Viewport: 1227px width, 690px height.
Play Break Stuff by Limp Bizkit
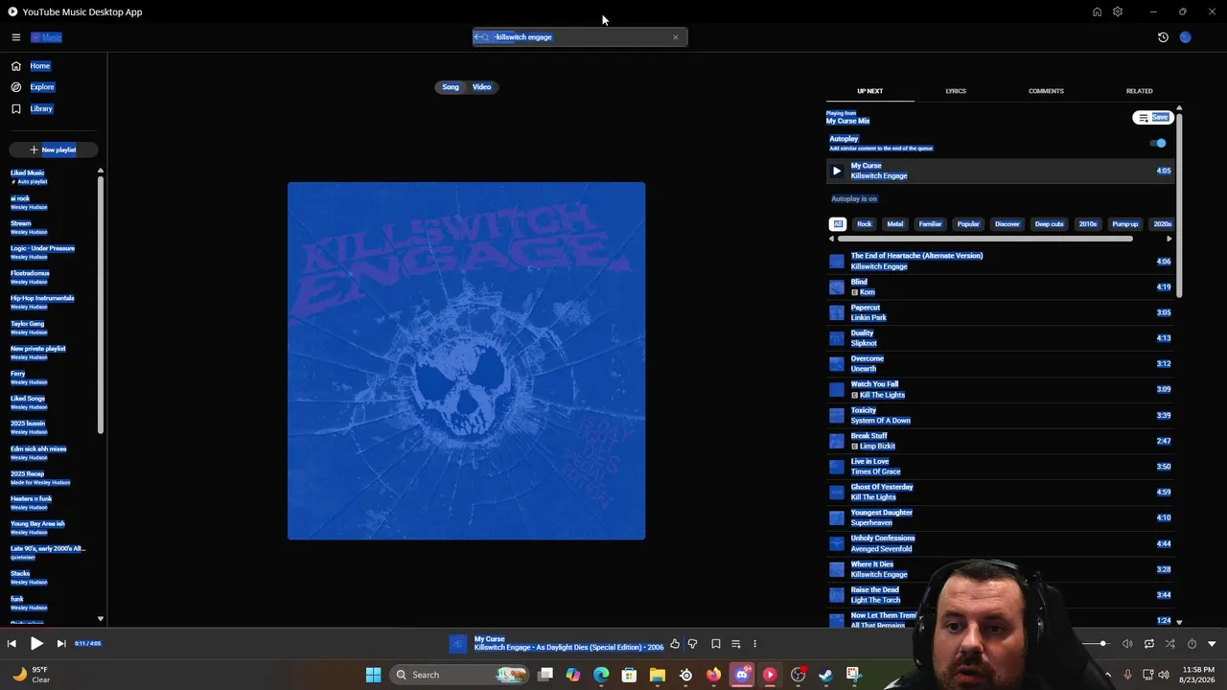[x=1001, y=441]
